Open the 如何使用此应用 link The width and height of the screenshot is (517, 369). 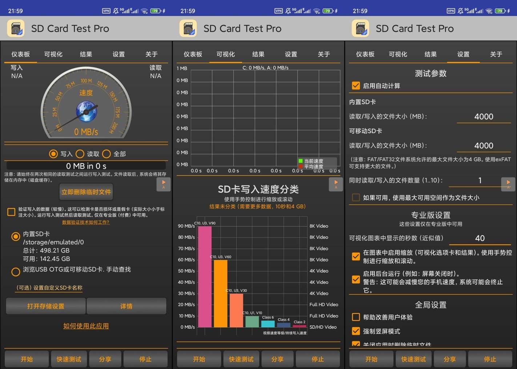coord(86,326)
